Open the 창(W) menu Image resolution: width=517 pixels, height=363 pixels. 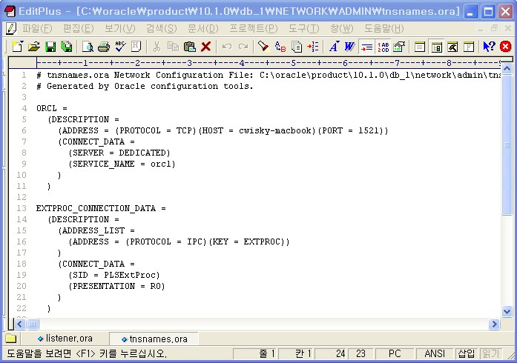point(342,29)
